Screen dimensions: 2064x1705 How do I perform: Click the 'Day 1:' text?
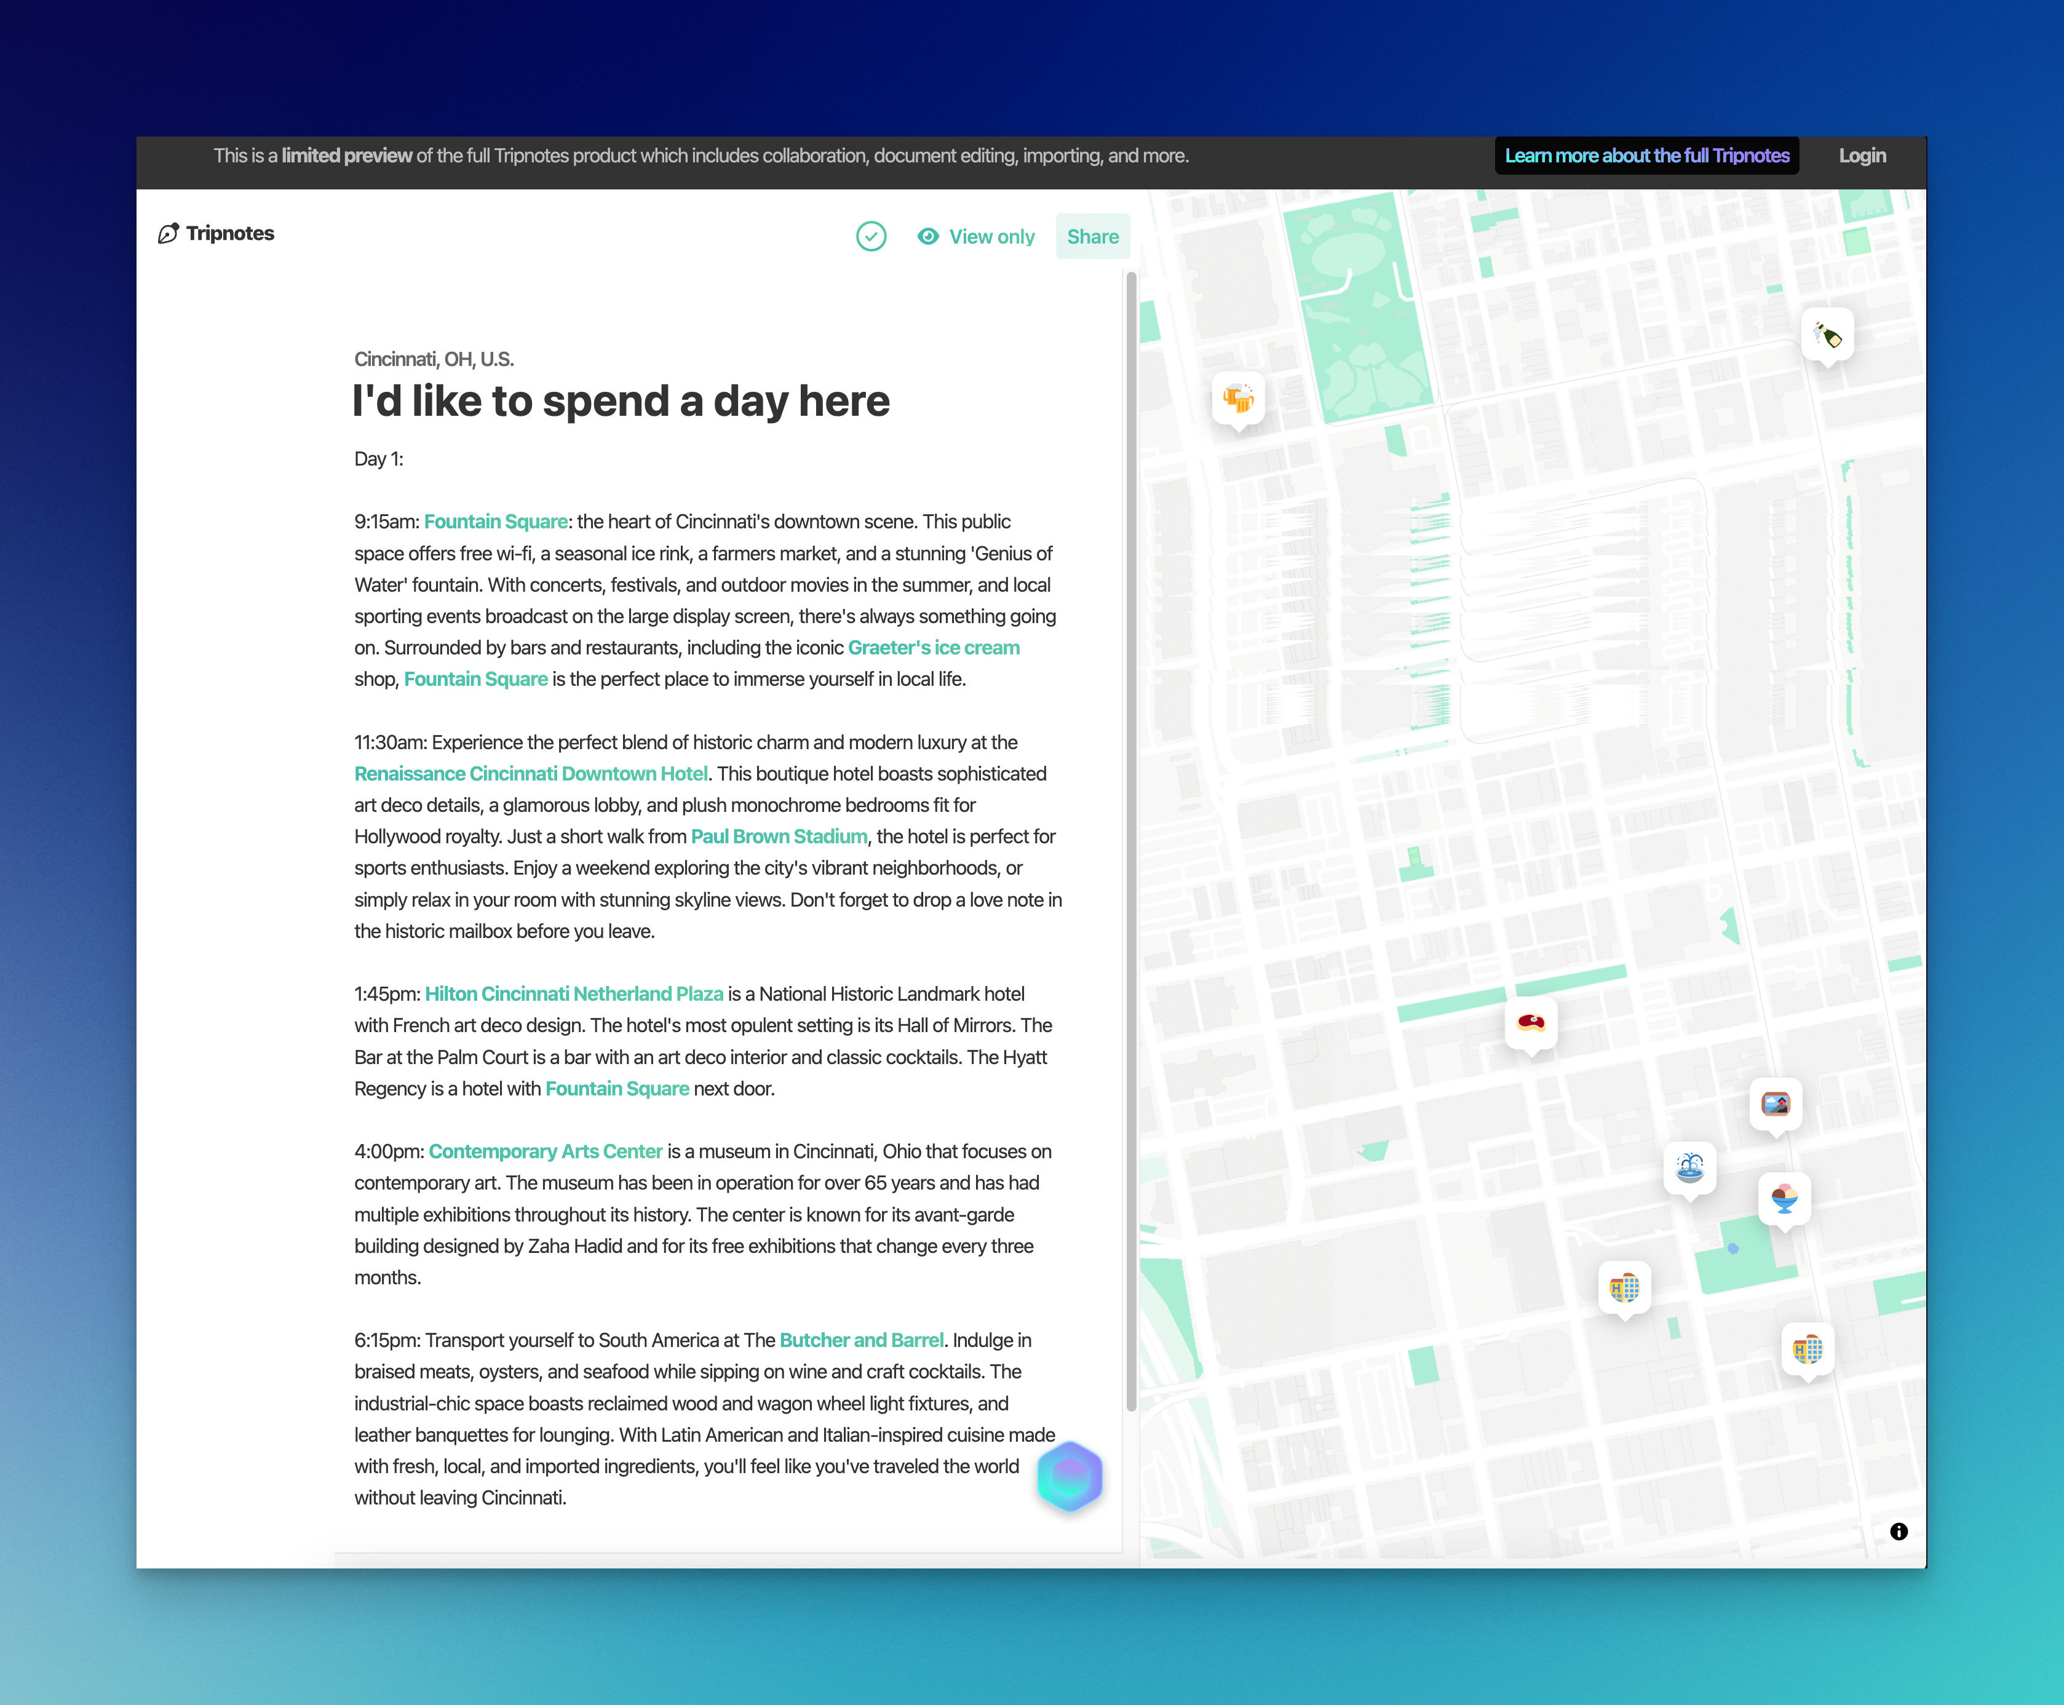point(379,459)
